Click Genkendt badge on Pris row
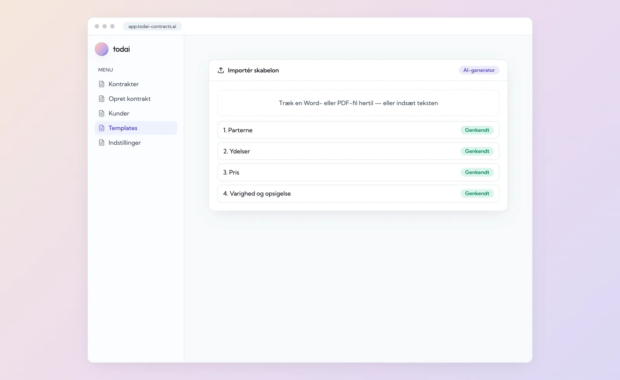This screenshot has width=620, height=380. (477, 172)
